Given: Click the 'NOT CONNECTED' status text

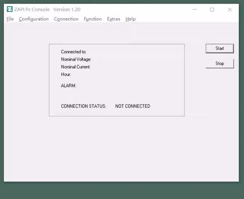Looking at the screenshot, I should (x=132, y=106).
